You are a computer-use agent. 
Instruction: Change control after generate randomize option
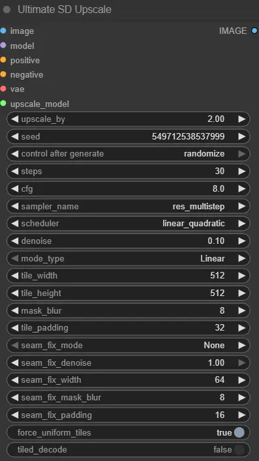tap(129, 154)
